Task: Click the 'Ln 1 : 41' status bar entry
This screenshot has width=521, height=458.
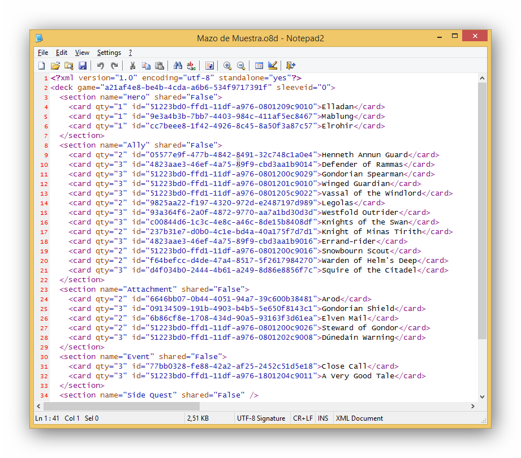Action: coord(47,418)
